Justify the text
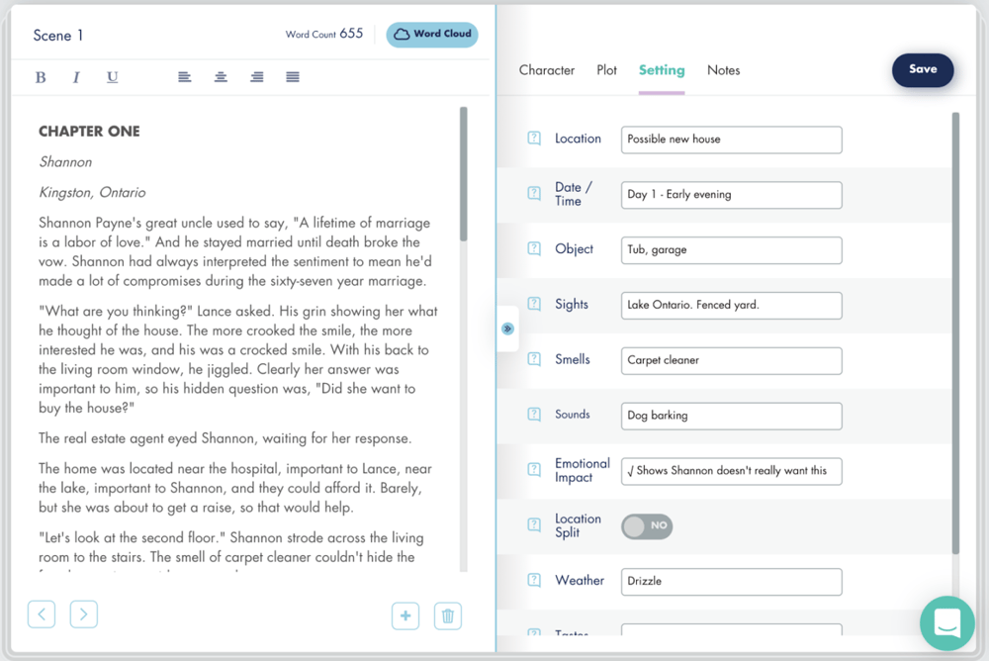This screenshot has height=661, width=989. (293, 77)
